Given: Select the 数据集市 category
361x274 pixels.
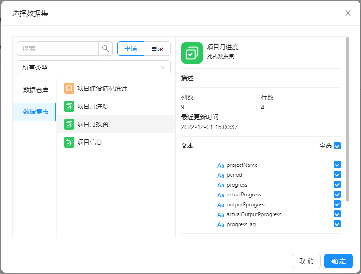Looking at the screenshot, I should pyautogui.click(x=36, y=112).
